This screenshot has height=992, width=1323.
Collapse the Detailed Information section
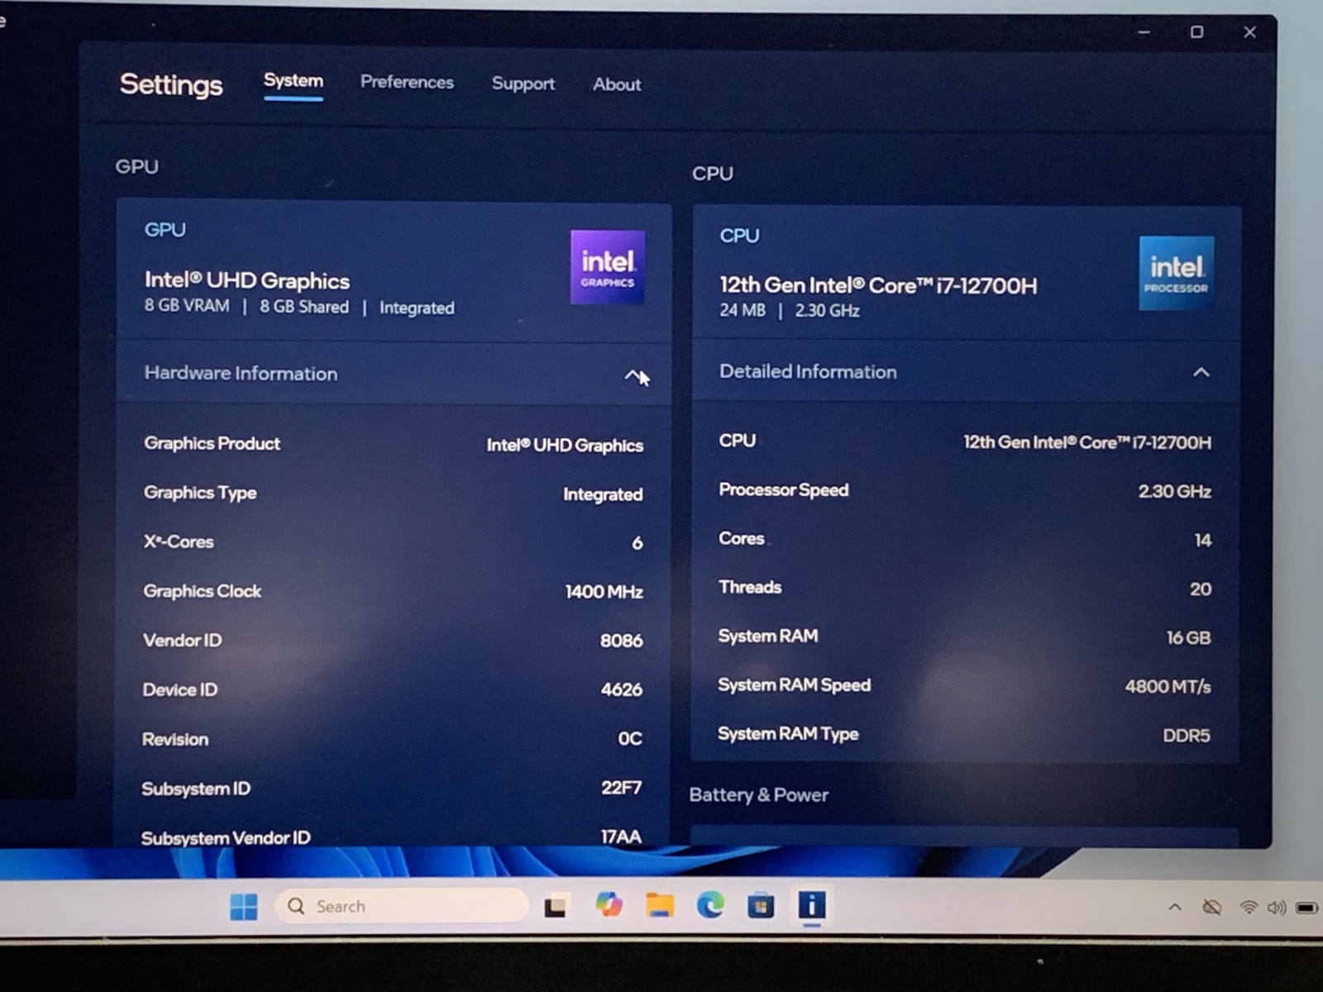coord(1201,372)
